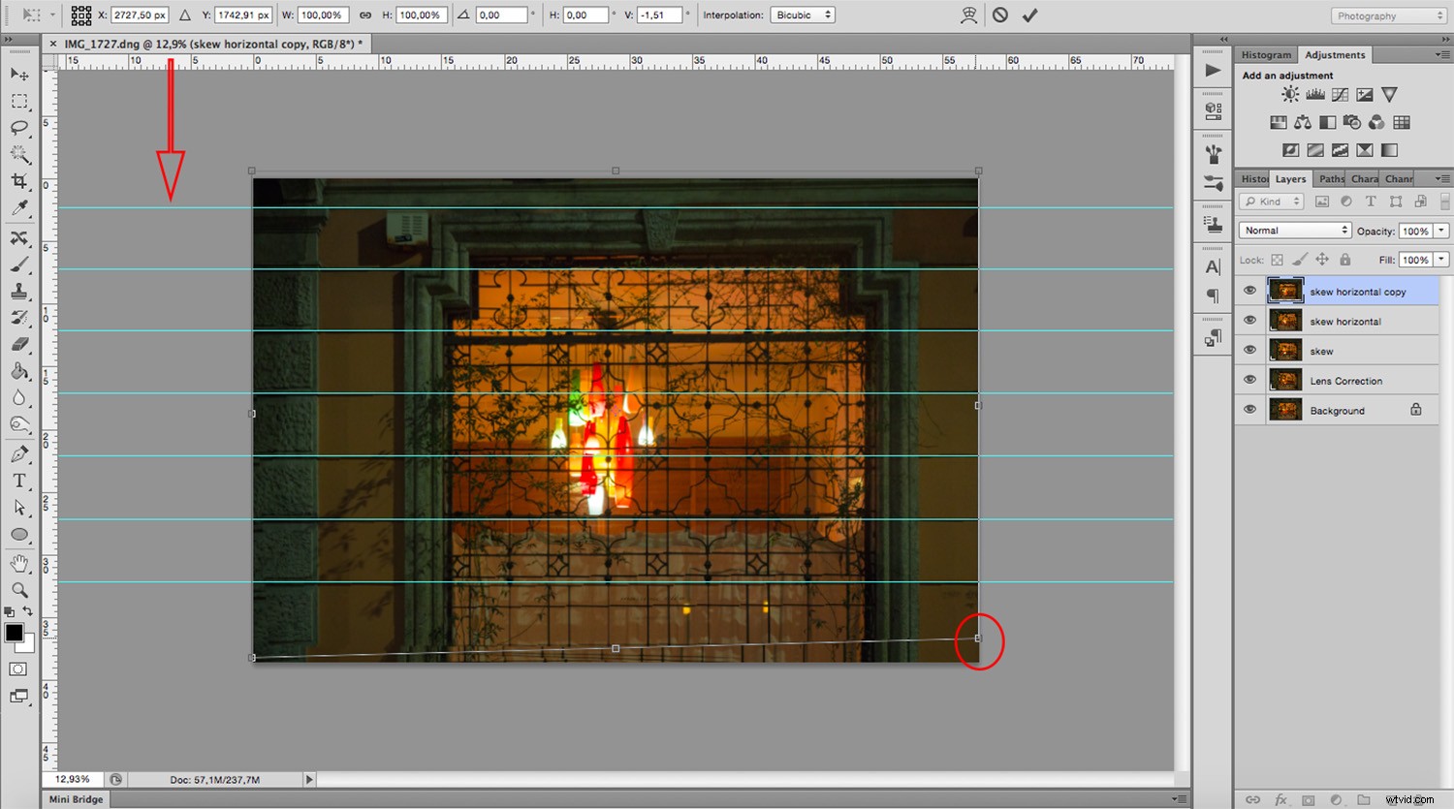Hide the Background layer
Image resolution: width=1454 pixels, height=809 pixels.
(x=1249, y=409)
